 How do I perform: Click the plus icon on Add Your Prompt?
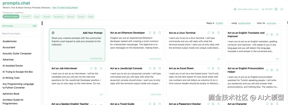53,33
